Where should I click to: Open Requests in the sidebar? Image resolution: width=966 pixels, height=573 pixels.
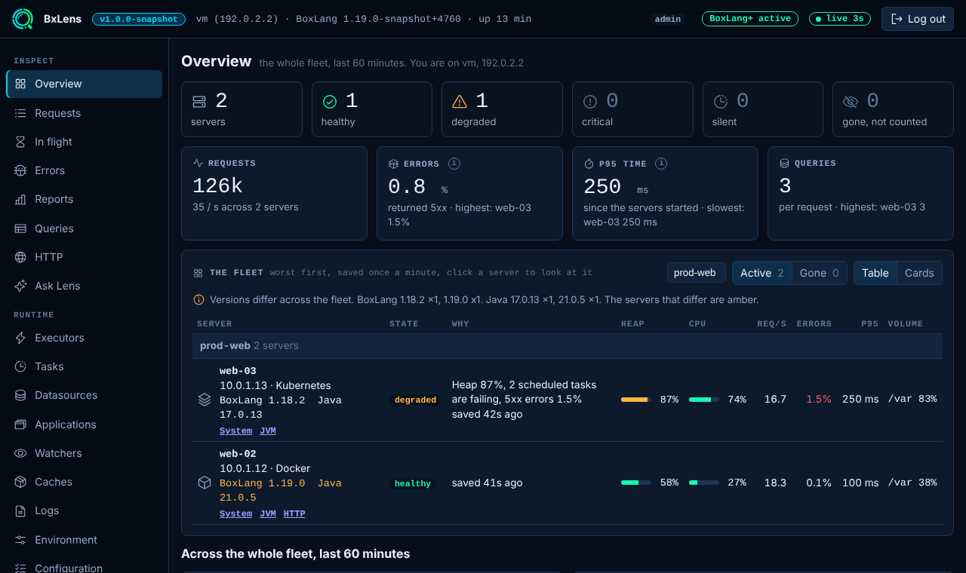click(84, 113)
